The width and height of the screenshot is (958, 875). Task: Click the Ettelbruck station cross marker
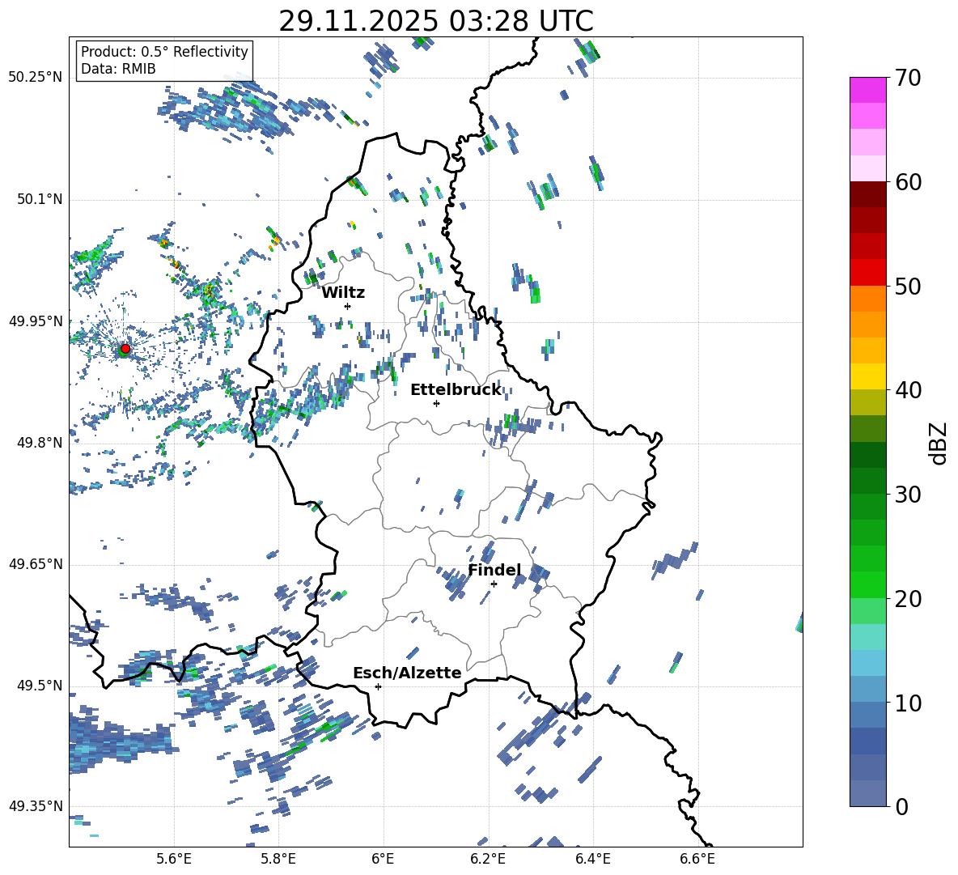tap(436, 403)
